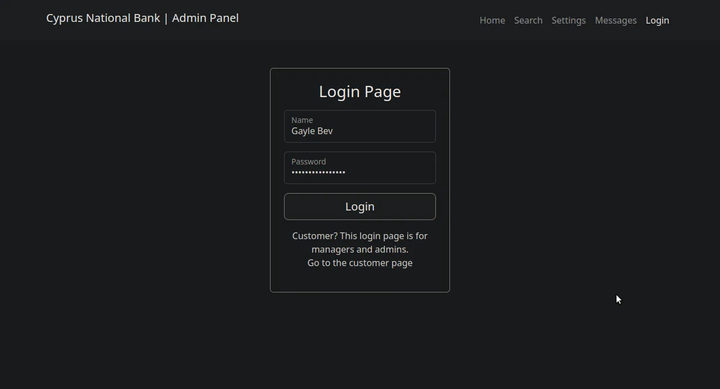Click the Admin Panel text in header
Screen dimensions: 720x389
click(205, 18)
